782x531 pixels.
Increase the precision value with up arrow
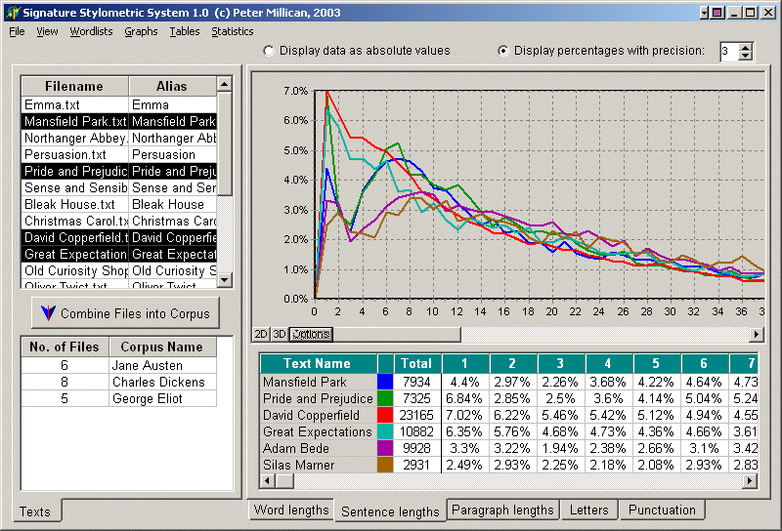(746, 47)
